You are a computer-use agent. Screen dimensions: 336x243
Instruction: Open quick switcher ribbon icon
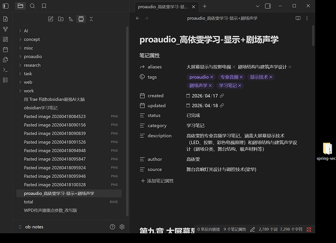(x=5, y=19)
